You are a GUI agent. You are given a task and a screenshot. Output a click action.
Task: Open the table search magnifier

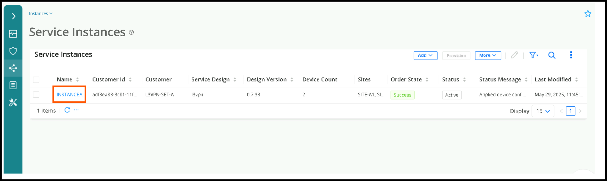point(552,55)
